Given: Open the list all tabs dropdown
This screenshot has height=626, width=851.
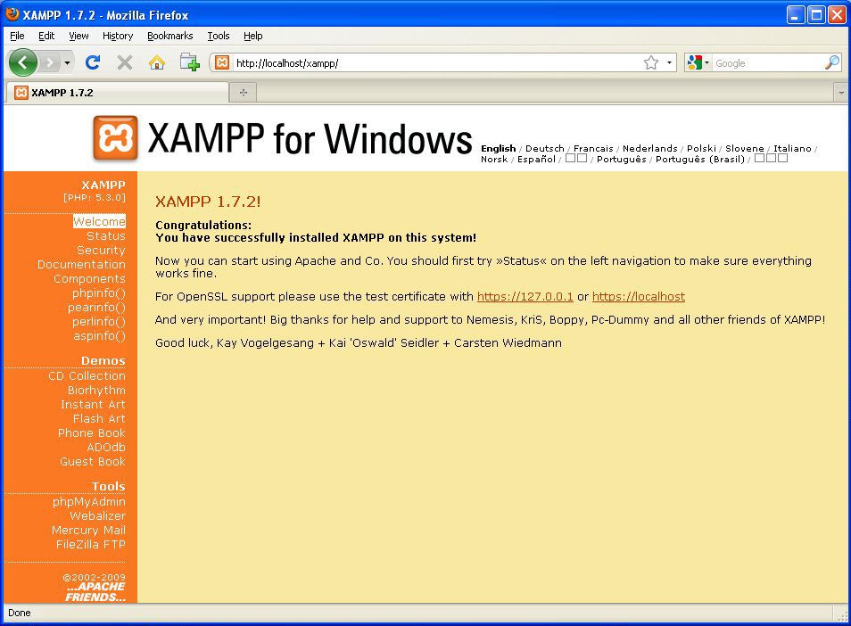Looking at the screenshot, I should click(841, 93).
